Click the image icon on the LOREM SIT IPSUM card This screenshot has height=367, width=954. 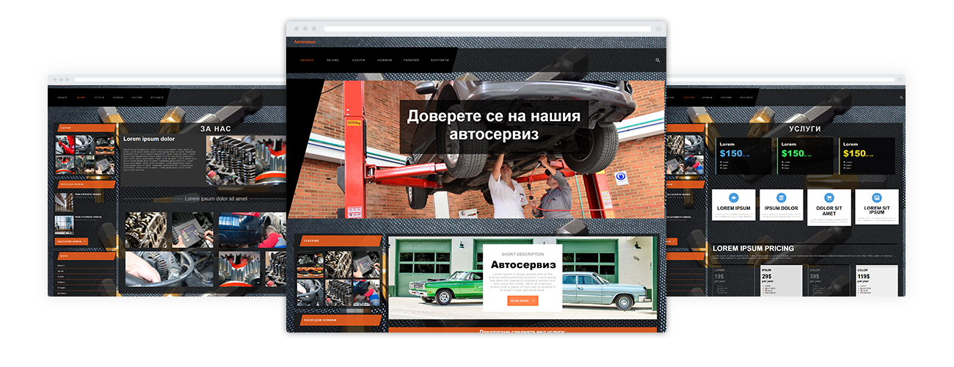[877, 198]
